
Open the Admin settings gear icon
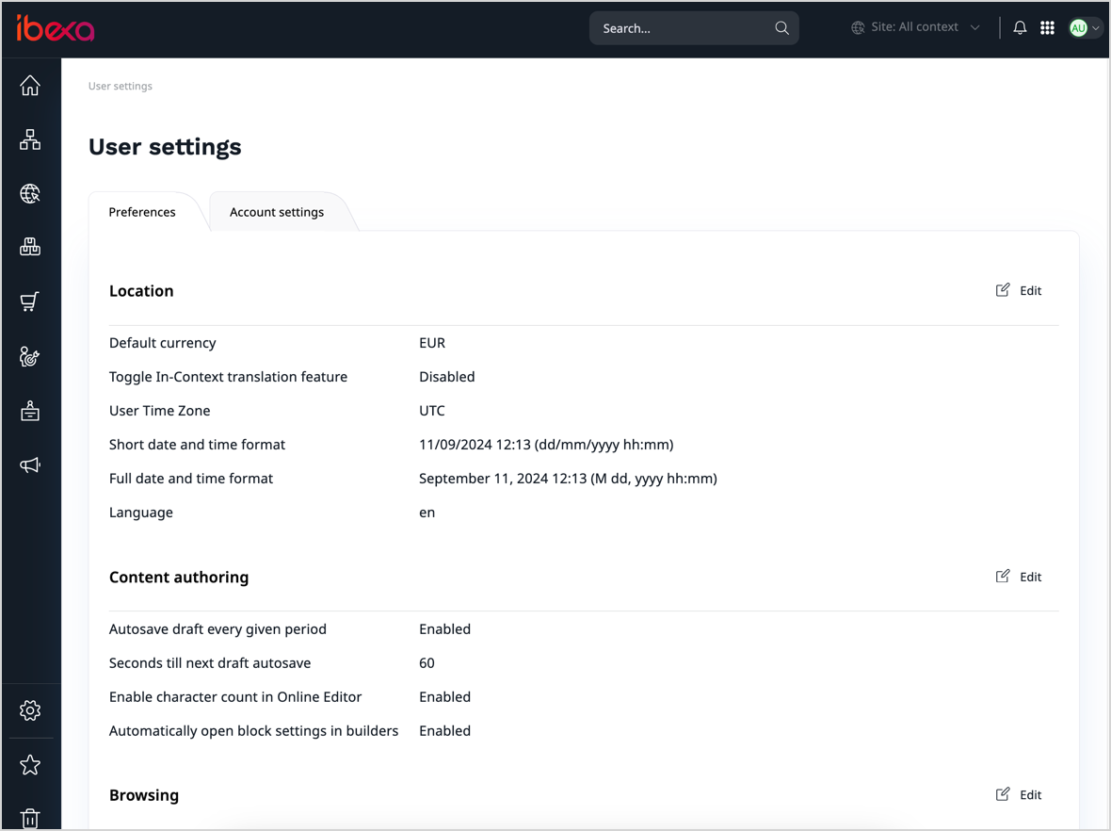pyautogui.click(x=30, y=710)
